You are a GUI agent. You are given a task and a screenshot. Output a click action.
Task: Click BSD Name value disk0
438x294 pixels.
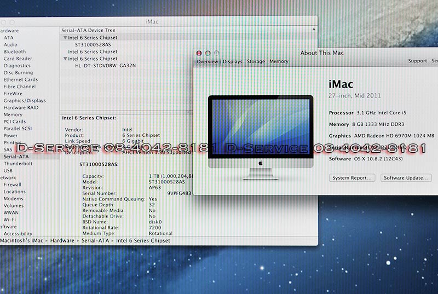point(155,222)
